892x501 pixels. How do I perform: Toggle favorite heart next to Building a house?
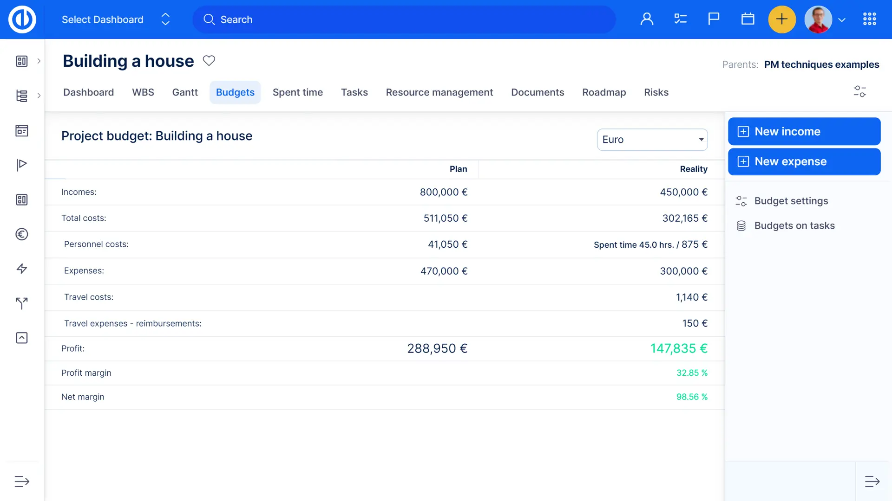209,61
